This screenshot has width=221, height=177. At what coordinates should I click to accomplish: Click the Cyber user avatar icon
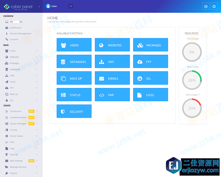48,6
